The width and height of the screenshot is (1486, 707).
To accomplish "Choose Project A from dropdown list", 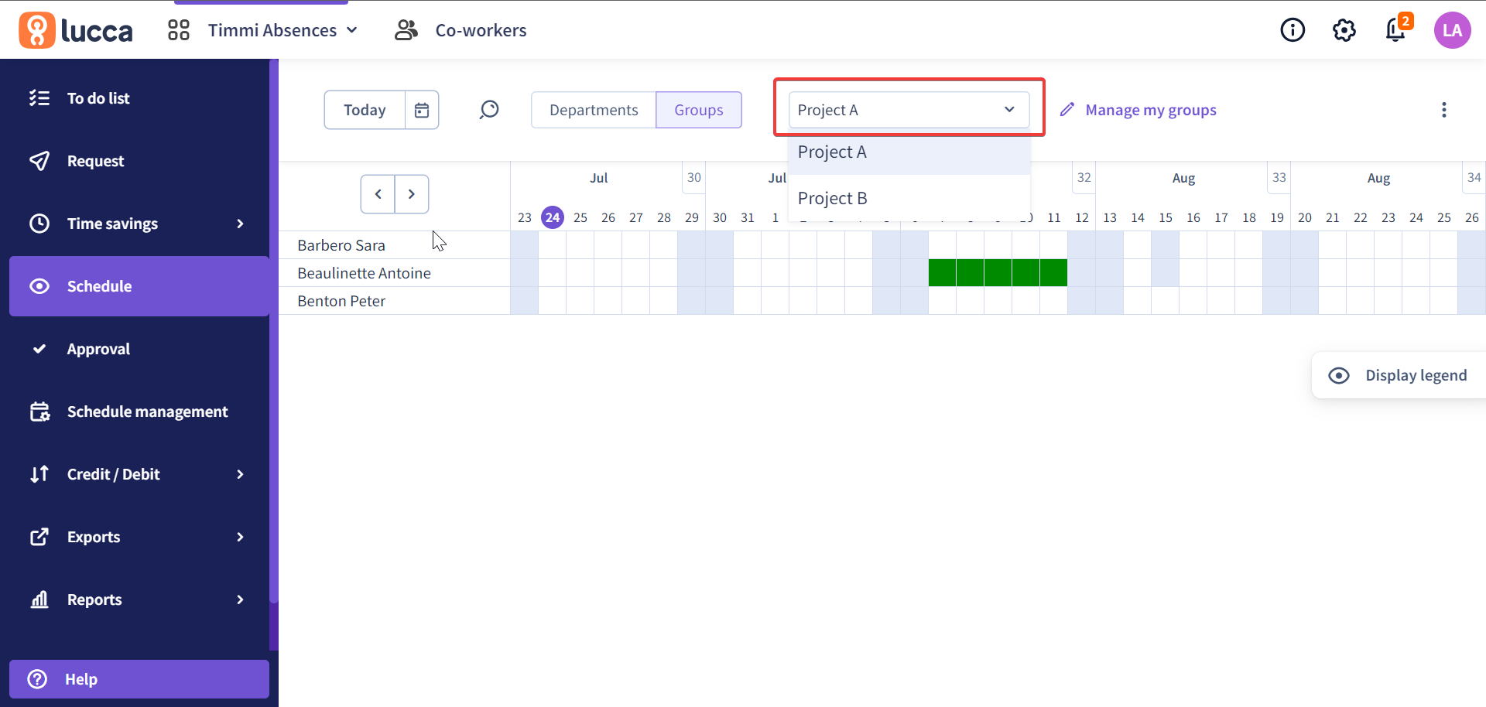I will (x=909, y=152).
